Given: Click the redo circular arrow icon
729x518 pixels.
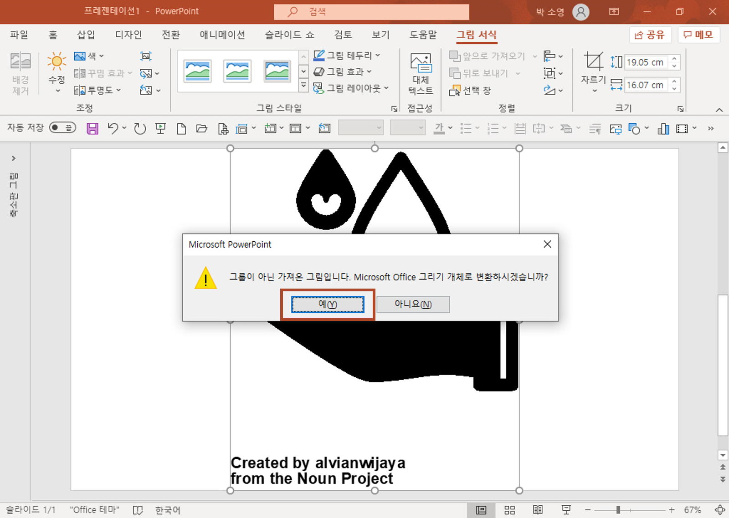Looking at the screenshot, I should tap(140, 129).
